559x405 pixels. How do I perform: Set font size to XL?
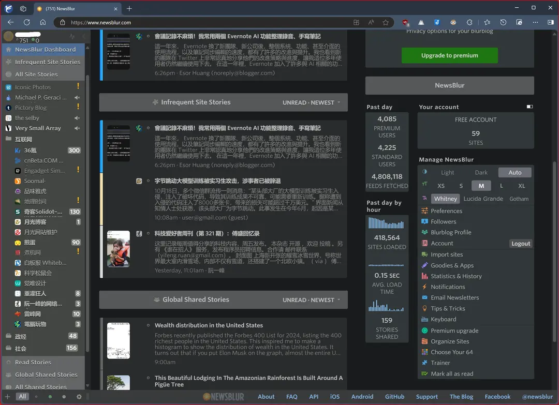[521, 186]
